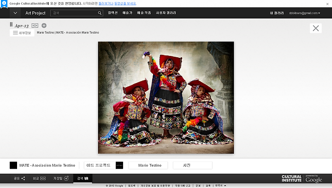Open the 비교 compare tool
Viewport: 332px width, 188px height.
pos(39,178)
